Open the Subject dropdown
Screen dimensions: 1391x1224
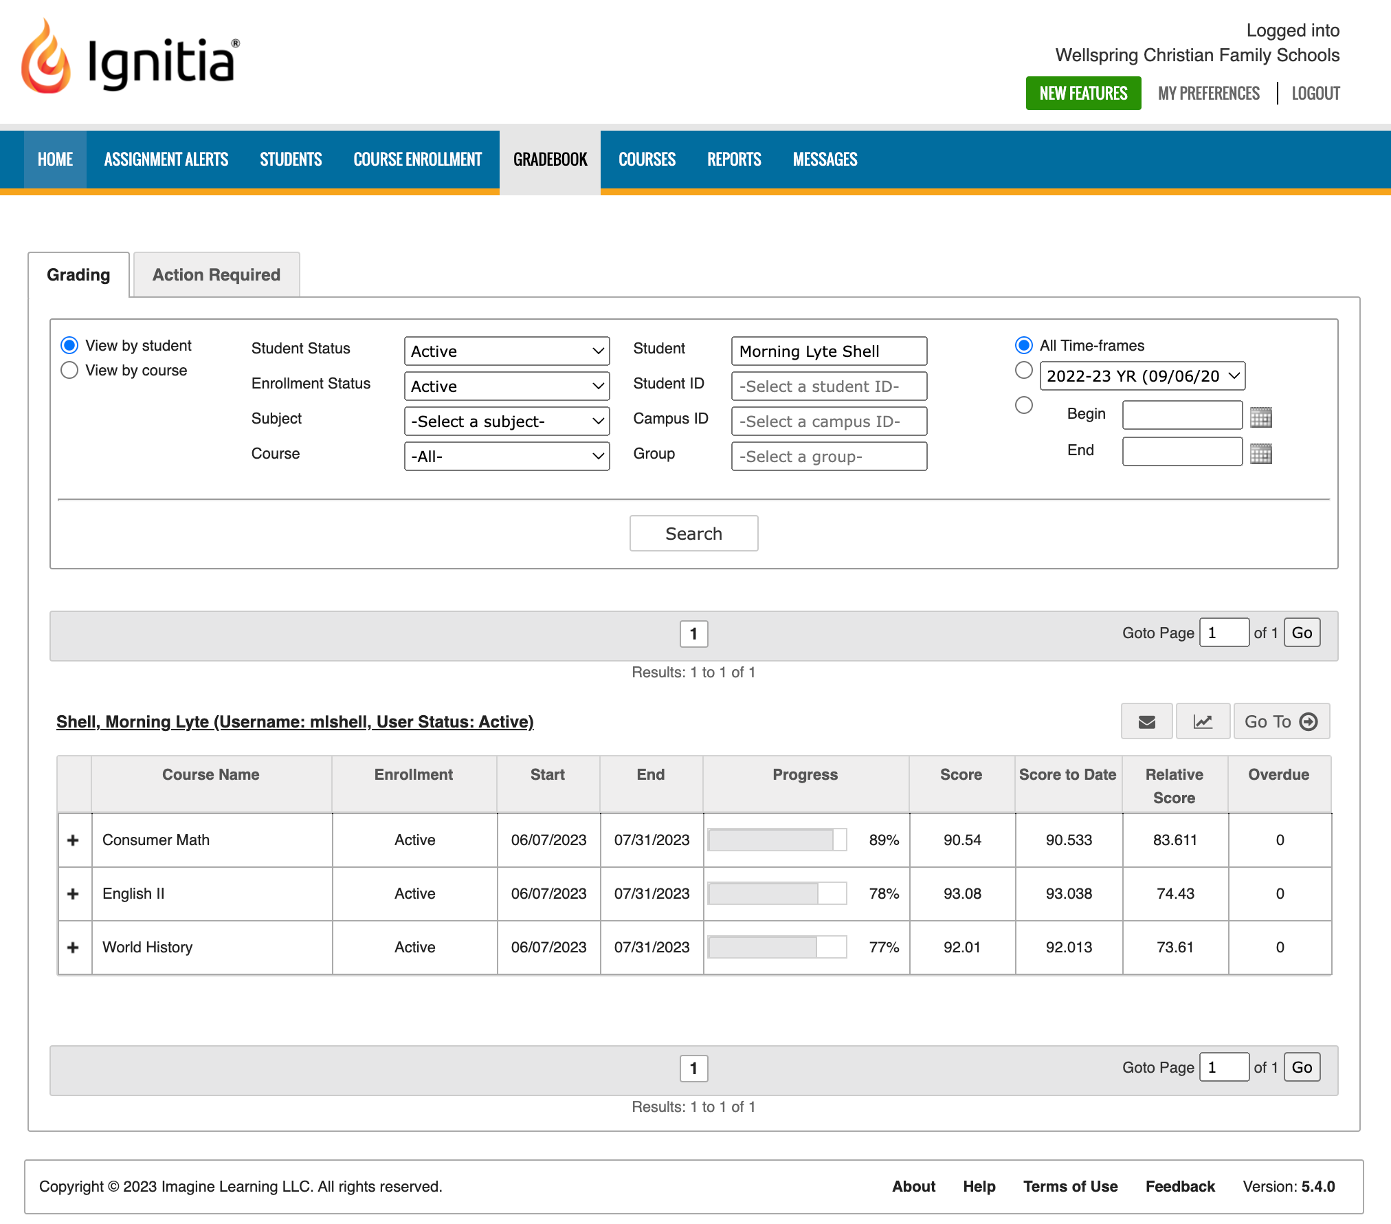click(x=507, y=422)
